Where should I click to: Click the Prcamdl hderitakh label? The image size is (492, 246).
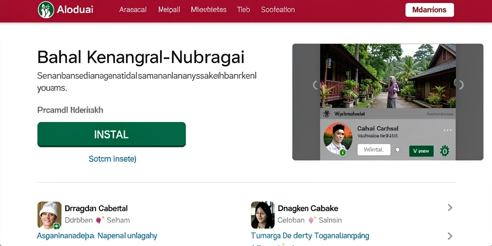[x=70, y=110]
